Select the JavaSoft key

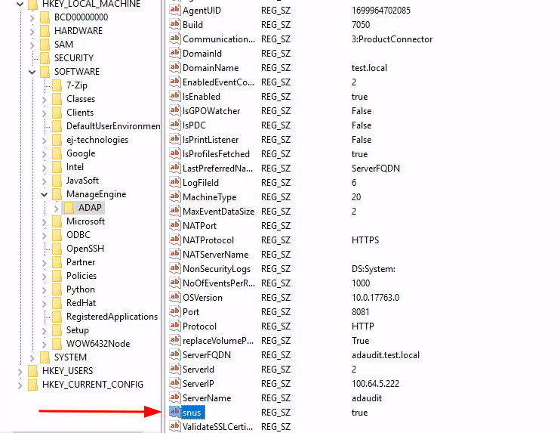click(82, 181)
